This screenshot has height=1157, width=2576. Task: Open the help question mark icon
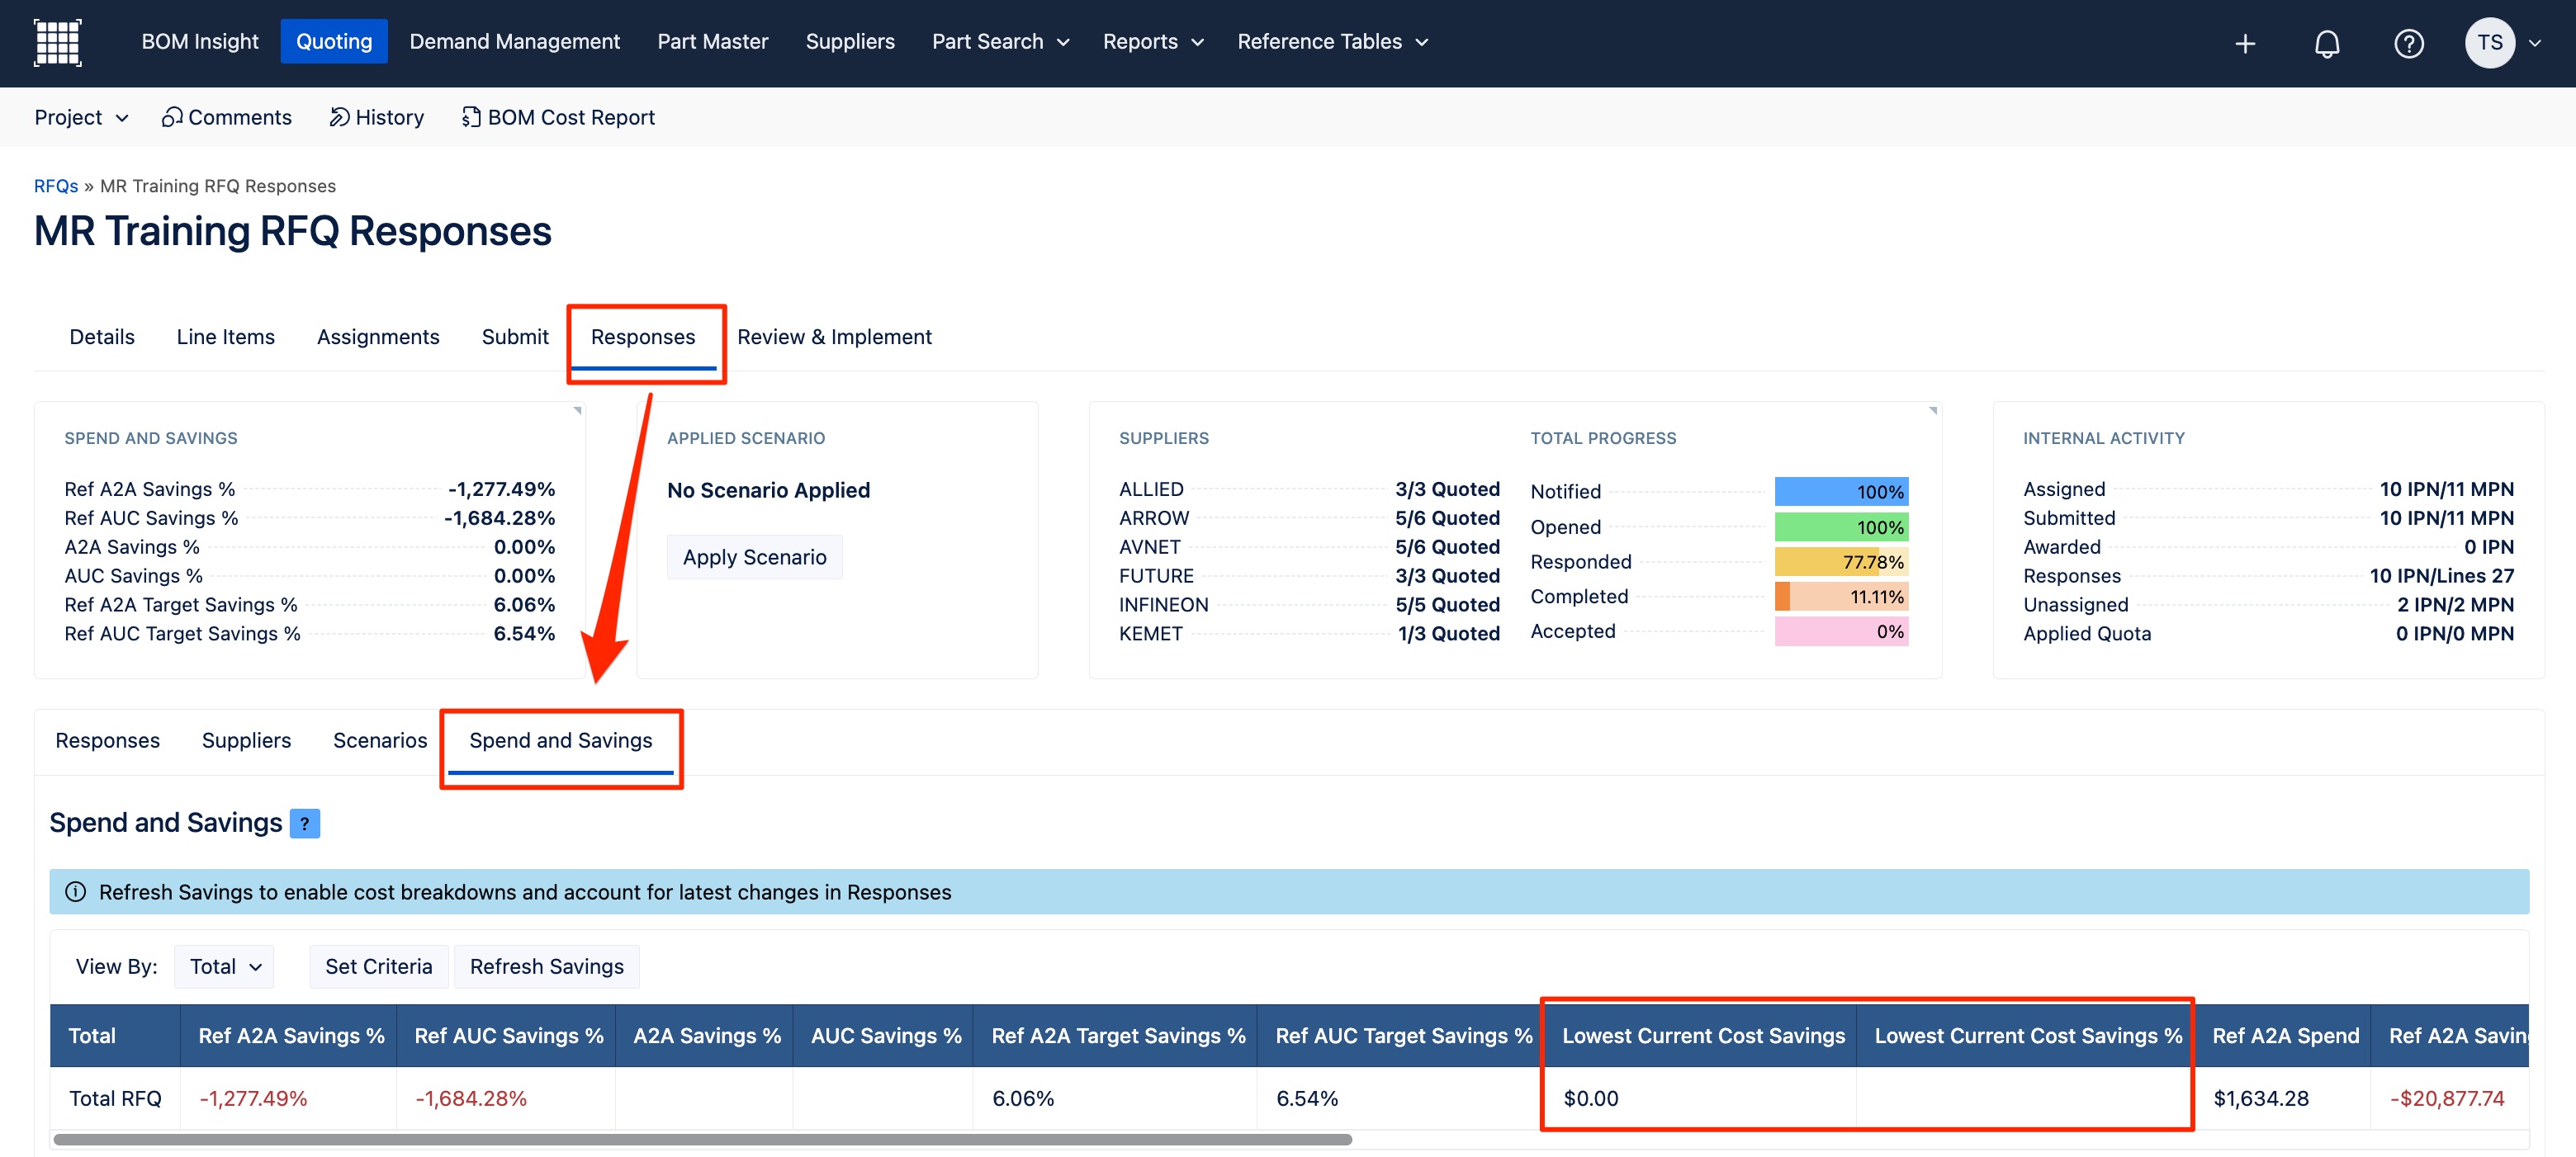tap(2408, 43)
